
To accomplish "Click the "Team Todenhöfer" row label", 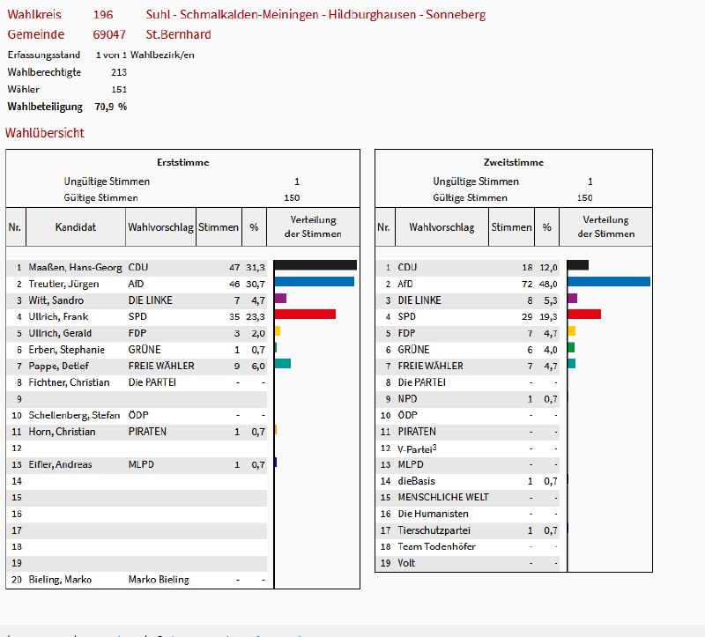I will click(436, 546).
